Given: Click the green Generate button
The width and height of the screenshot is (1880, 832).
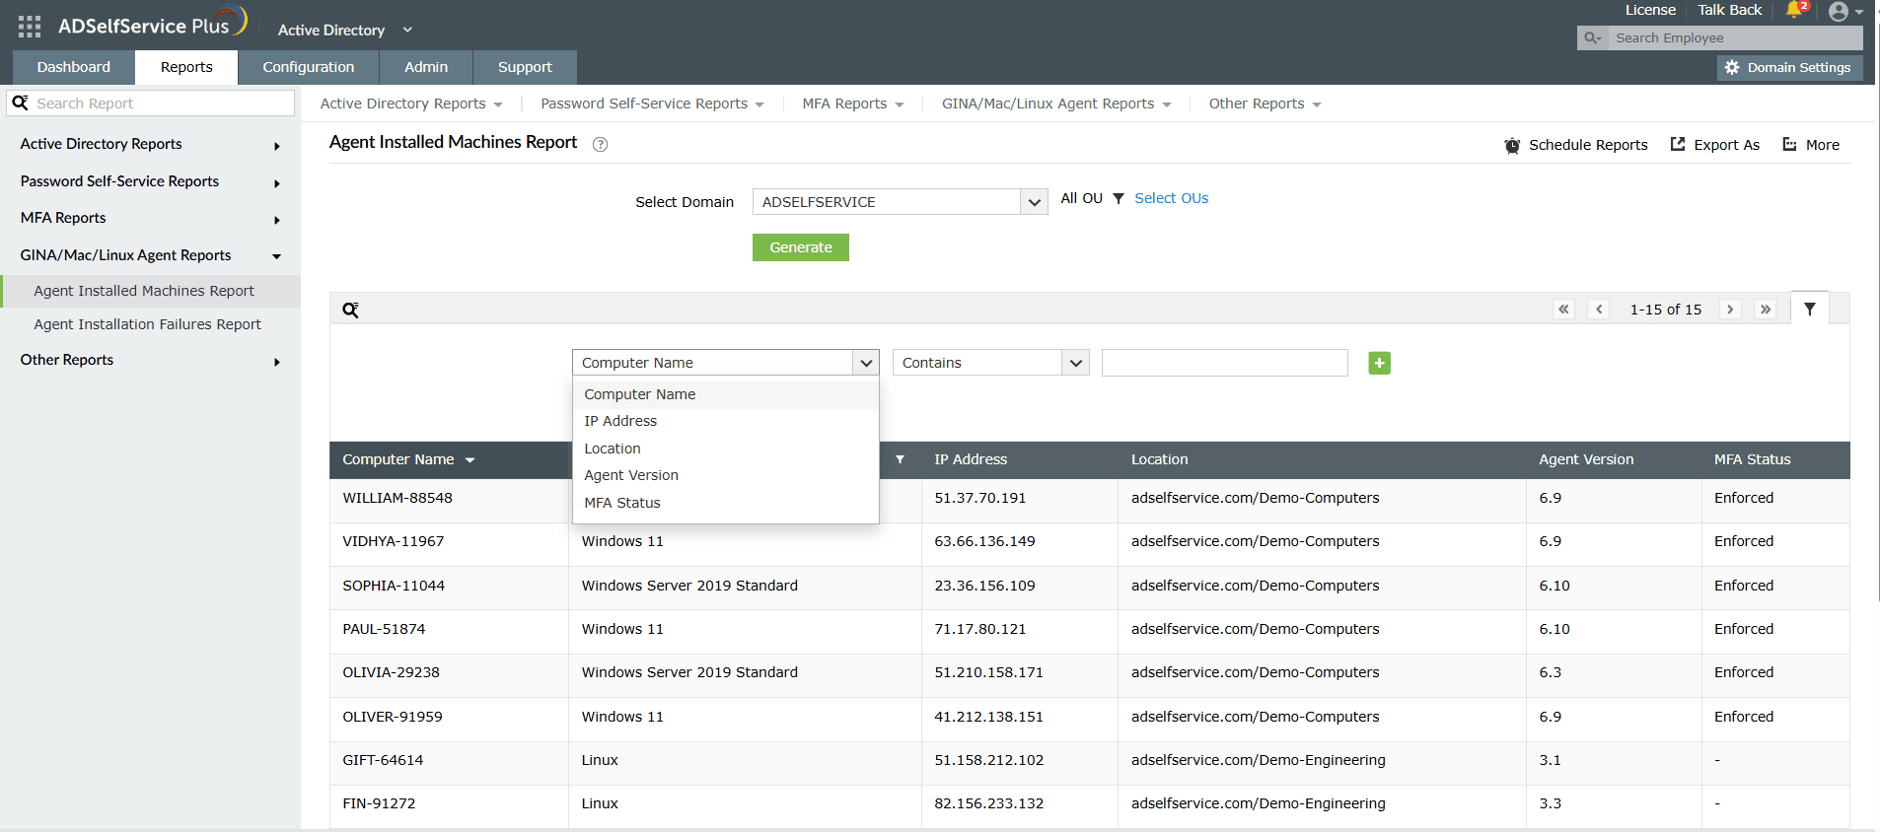Looking at the screenshot, I should [x=801, y=247].
